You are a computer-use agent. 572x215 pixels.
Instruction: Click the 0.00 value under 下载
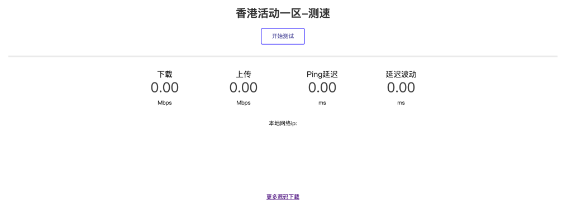click(x=165, y=87)
